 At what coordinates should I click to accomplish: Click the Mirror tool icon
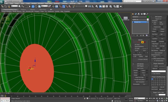tap(89, 6)
